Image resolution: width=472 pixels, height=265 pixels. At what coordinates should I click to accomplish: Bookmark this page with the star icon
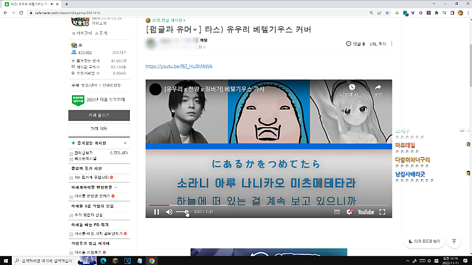click(387, 13)
